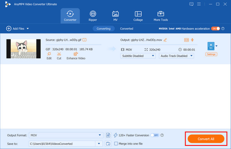This screenshot has height=149, width=231.
Task: Click the orange Settings button
Action: 211,54
